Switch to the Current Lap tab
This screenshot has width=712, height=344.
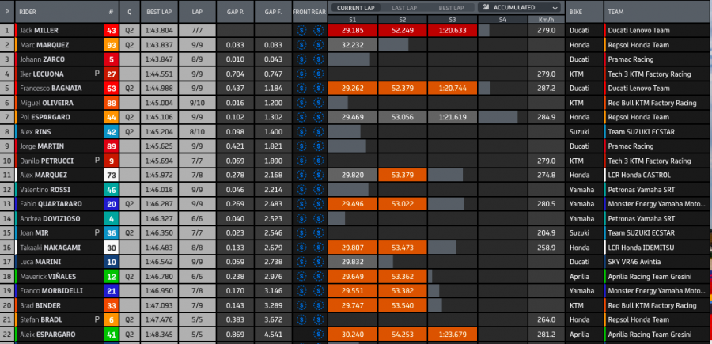tap(354, 7)
